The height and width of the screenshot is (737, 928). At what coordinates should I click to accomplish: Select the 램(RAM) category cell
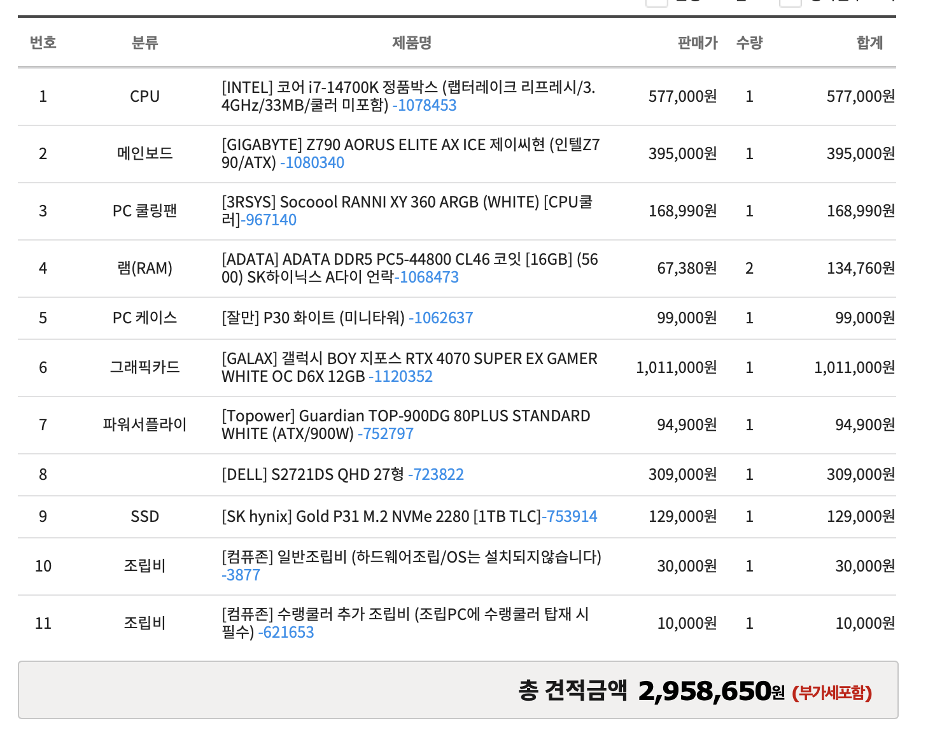(x=144, y=269)
